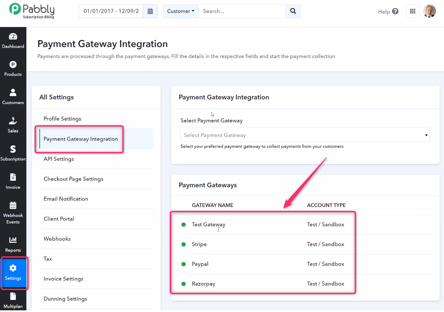Open the Reports sidebar icon
444x312 pixels.
13,244
